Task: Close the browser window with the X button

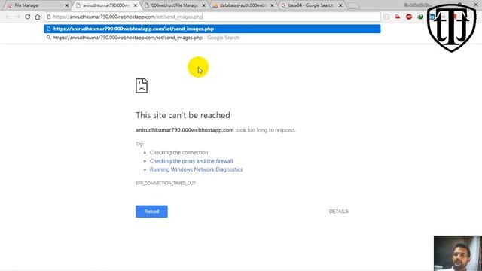Action: pyautogui.click(x=476, y=4)
